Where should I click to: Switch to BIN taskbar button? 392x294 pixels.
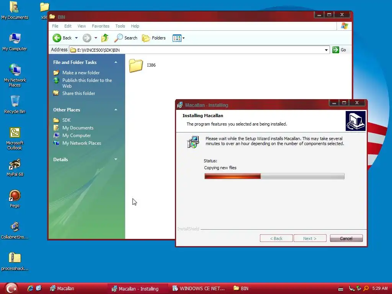pos(241,289)
